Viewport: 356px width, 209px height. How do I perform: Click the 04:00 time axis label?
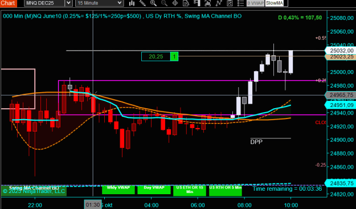coord(152,205)
